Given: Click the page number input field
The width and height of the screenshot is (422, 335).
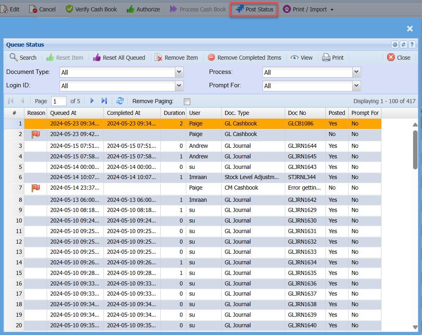Looking at the screenshot, I should [59, 101].
